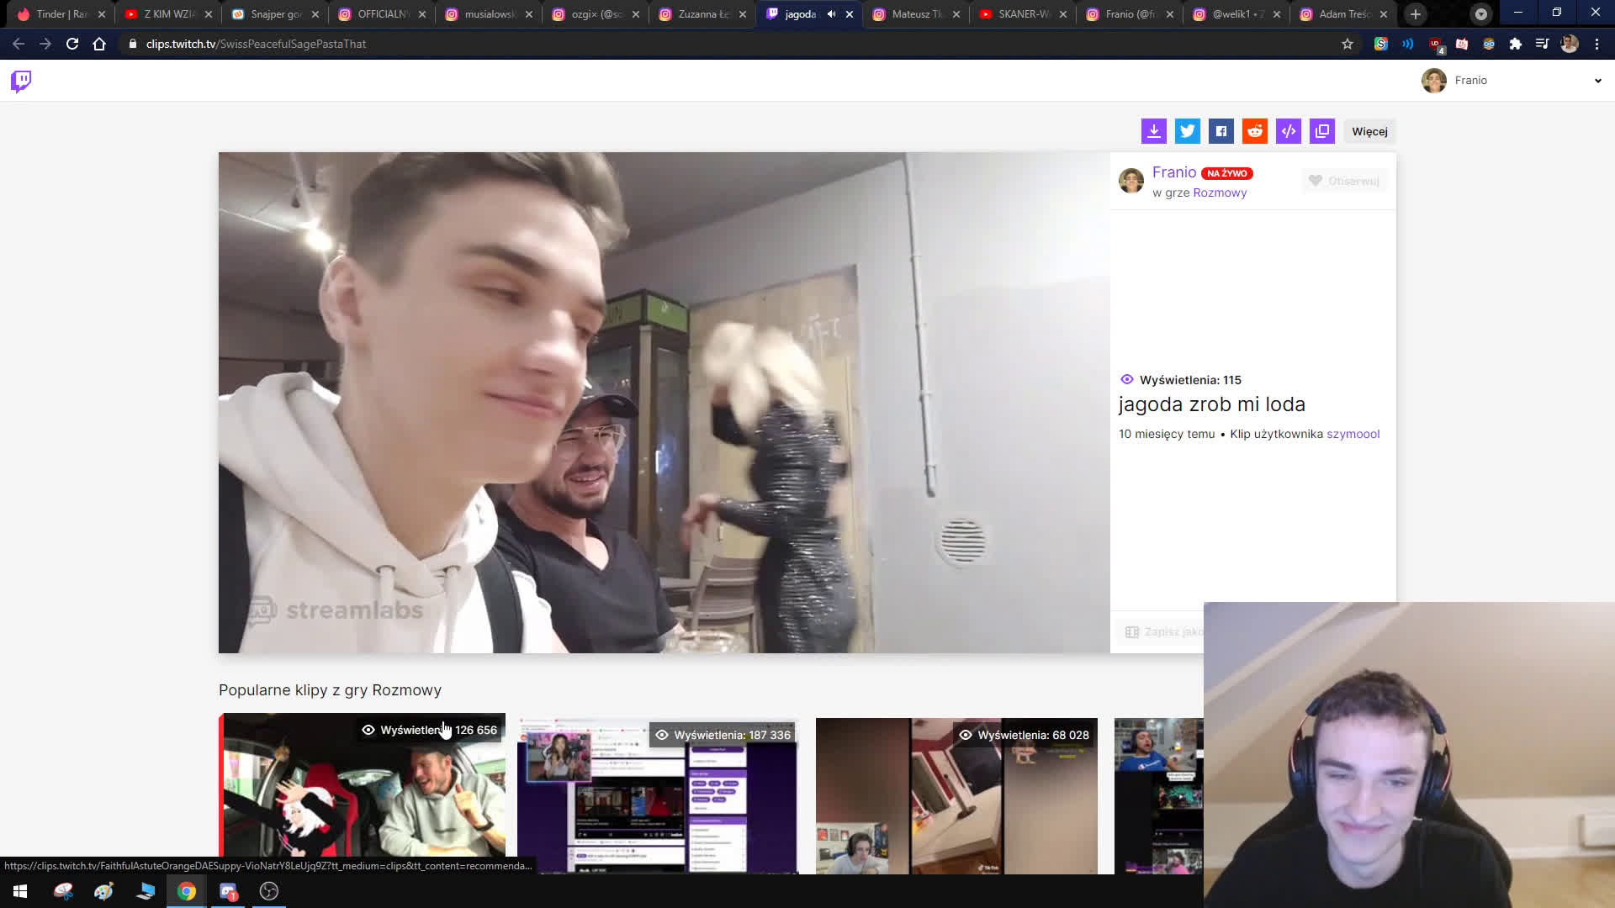Open the Rozmowy category link
Viewport: 1615px width, 908px height.
pyautogui.click(x=1221, y=192)
